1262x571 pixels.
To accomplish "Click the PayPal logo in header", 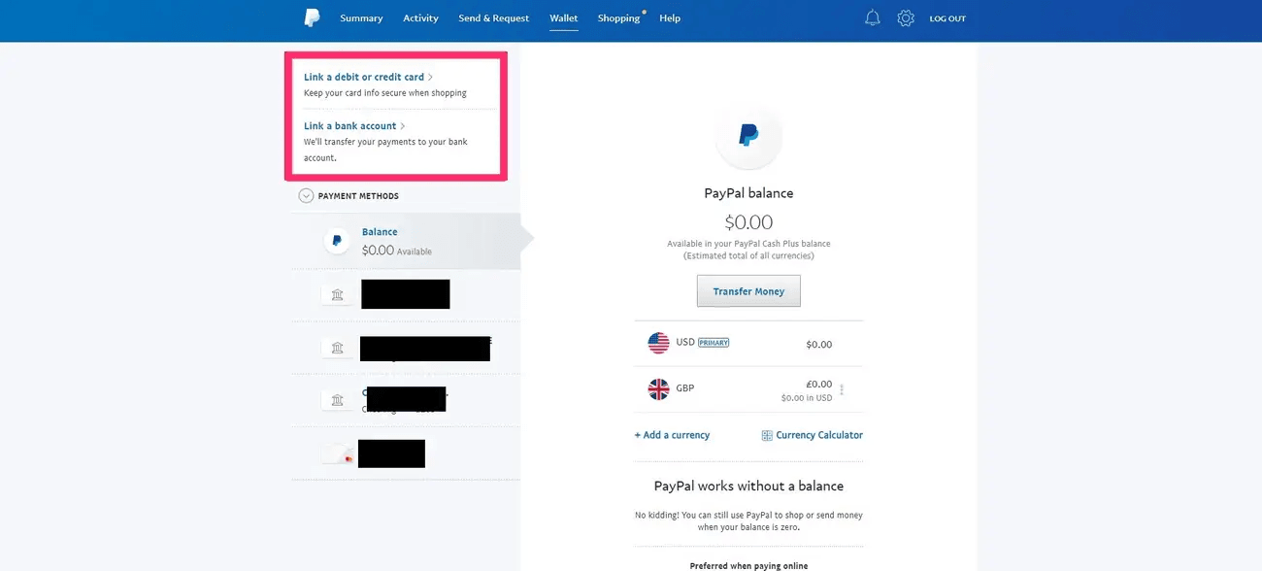I will (312, 17).
